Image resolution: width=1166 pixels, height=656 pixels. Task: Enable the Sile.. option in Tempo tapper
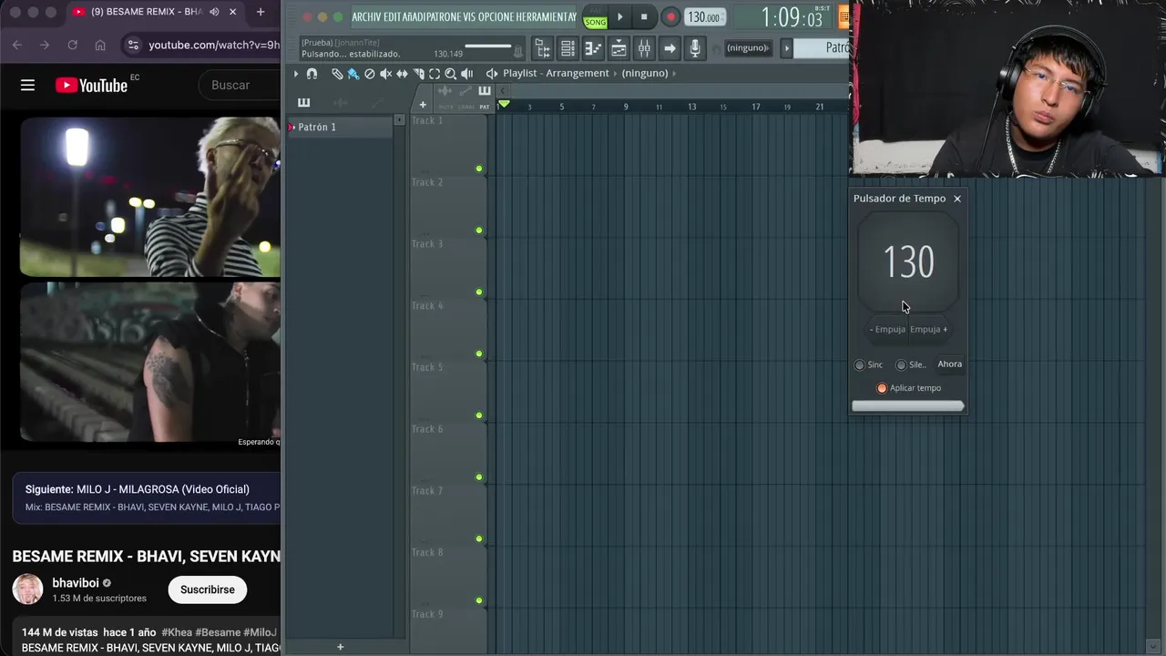coord(901,364)
